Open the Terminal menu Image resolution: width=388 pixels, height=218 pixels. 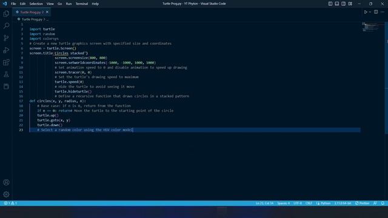point(82,4)
